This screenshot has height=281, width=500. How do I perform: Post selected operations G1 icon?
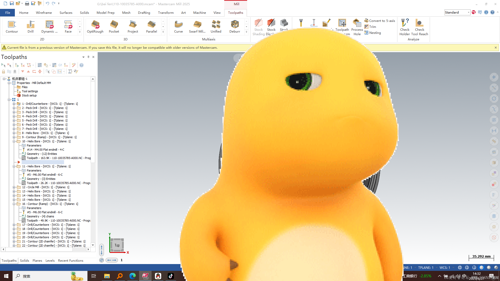(x=60, y=65)
